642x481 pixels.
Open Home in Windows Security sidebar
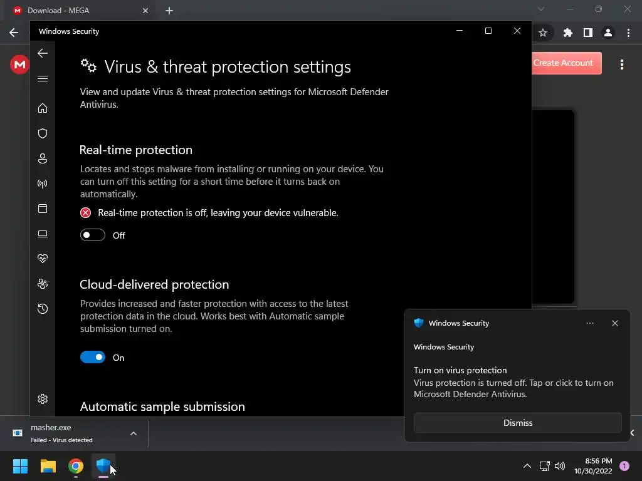[x=43, y=108]
